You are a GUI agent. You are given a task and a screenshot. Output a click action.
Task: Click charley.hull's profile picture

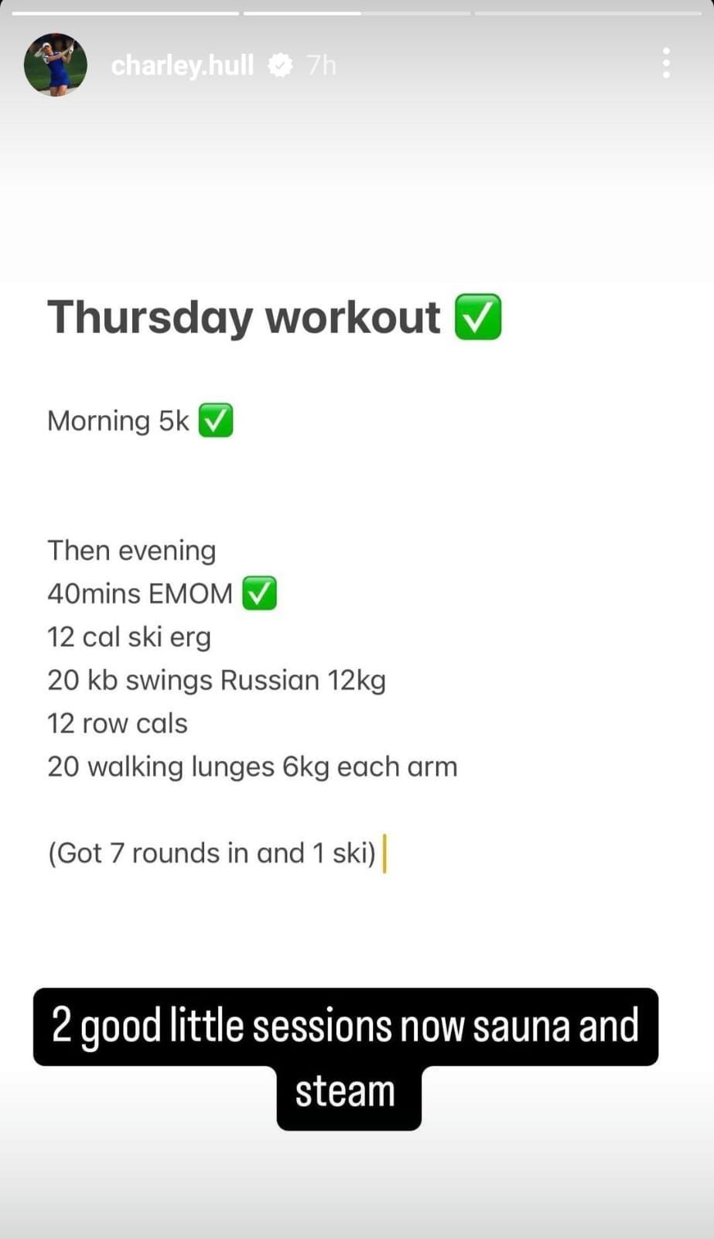click(56, 64)
